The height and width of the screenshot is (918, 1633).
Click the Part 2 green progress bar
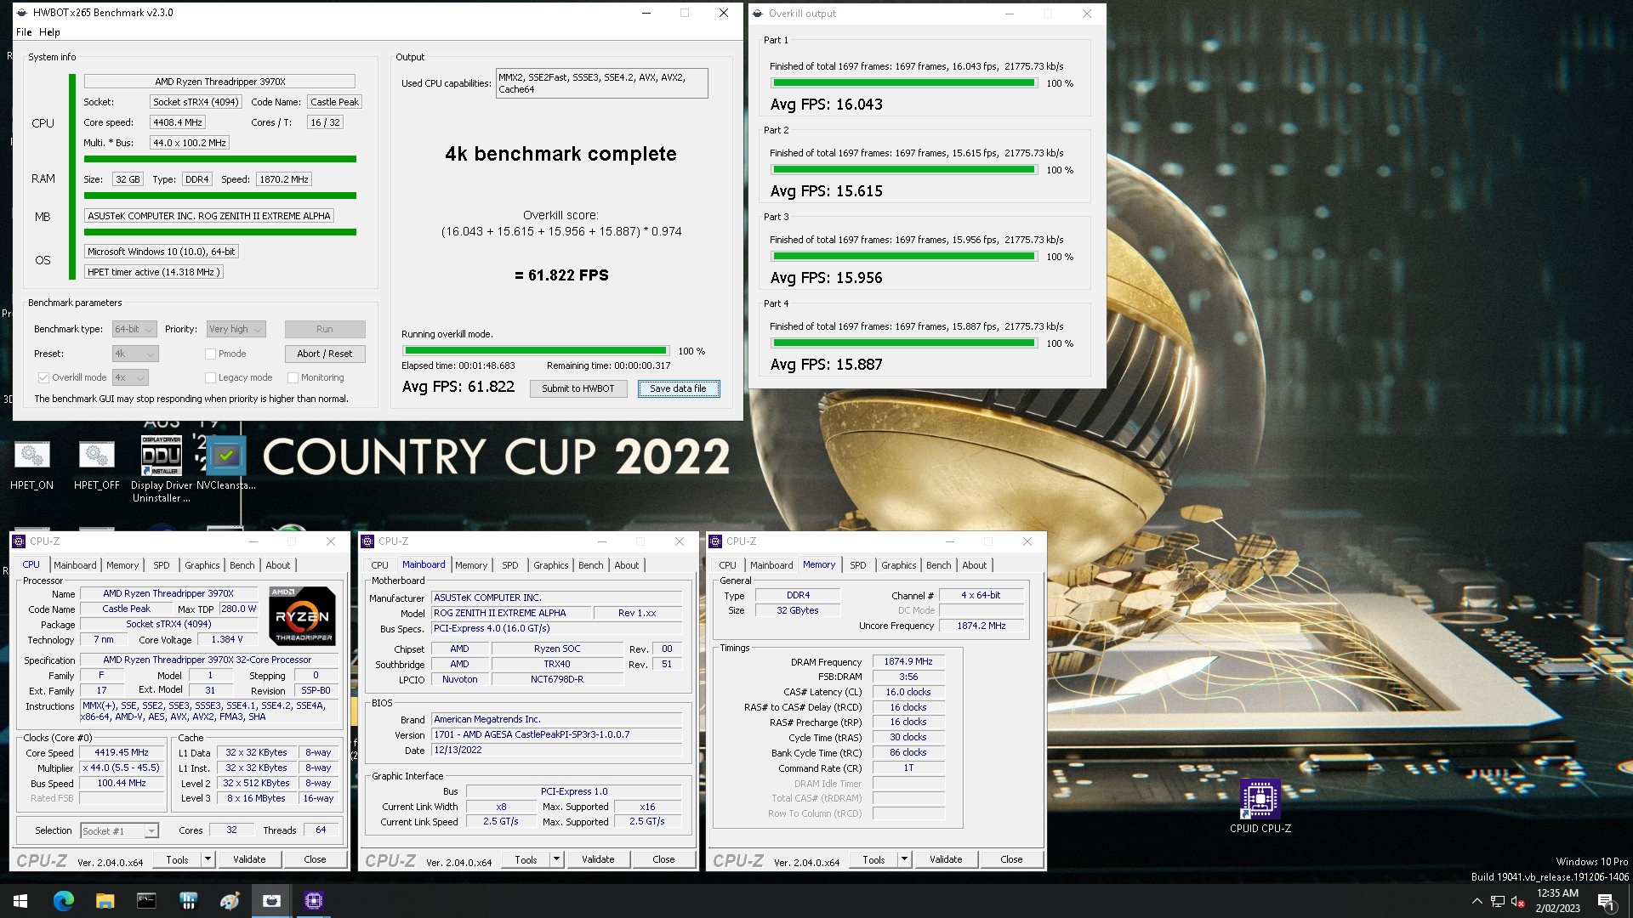point(904,170)
